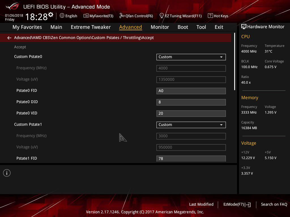The image size is (290, 217).
Task: Open the Boot tab
Action: pos(183,27)
